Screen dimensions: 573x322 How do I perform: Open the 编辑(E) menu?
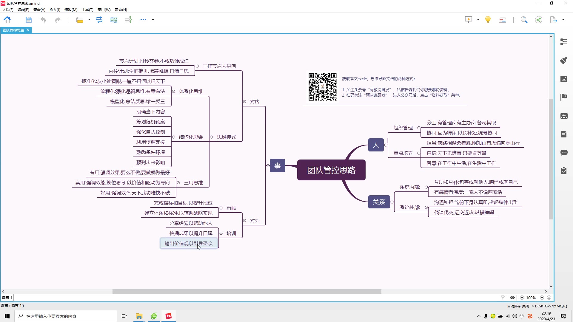point(23,10)
